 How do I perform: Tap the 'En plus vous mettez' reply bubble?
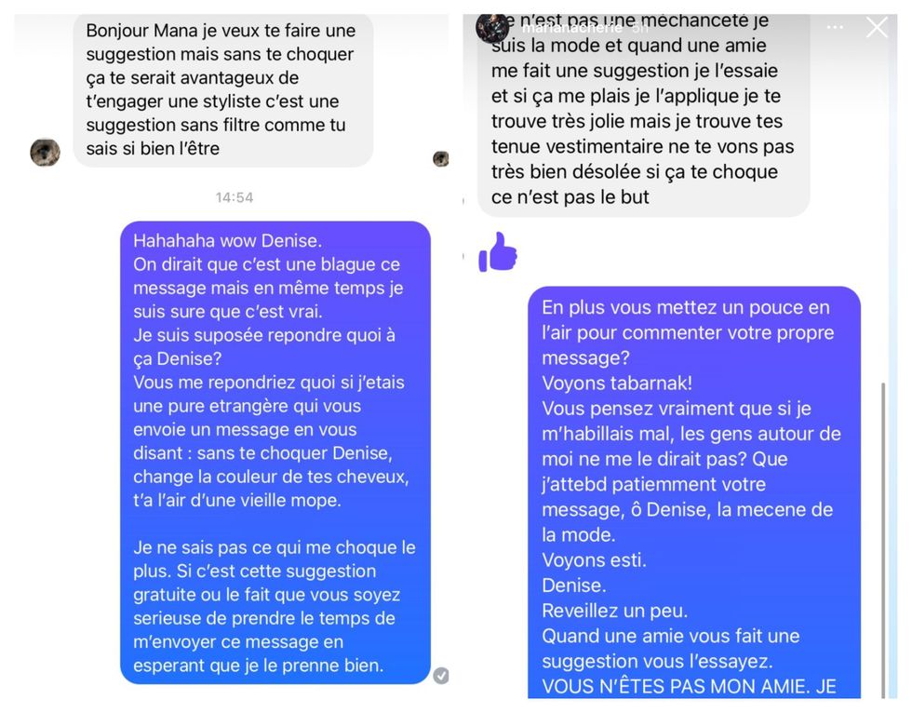(694, 492)
